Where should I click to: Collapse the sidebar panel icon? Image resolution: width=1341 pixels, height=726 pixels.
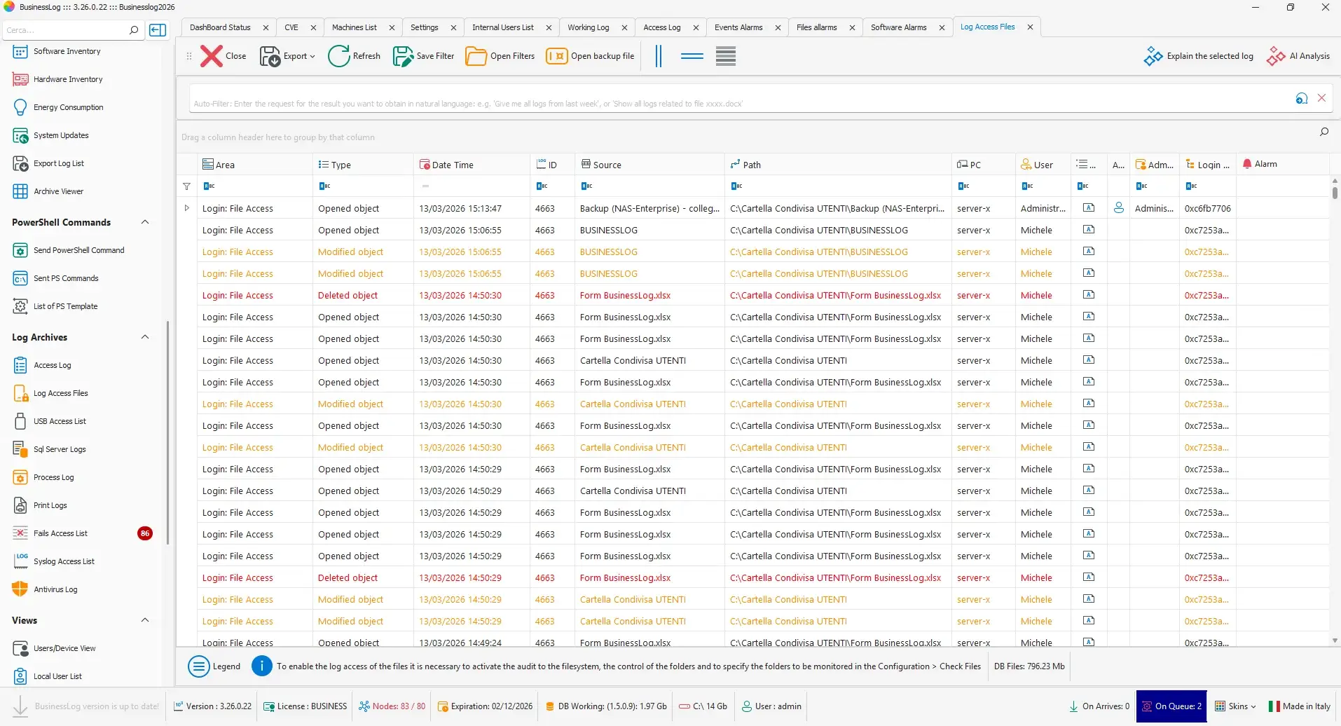pos(158,30)
